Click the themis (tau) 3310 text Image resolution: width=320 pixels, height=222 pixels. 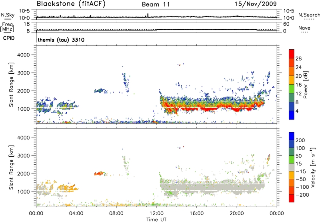(61, 40)
